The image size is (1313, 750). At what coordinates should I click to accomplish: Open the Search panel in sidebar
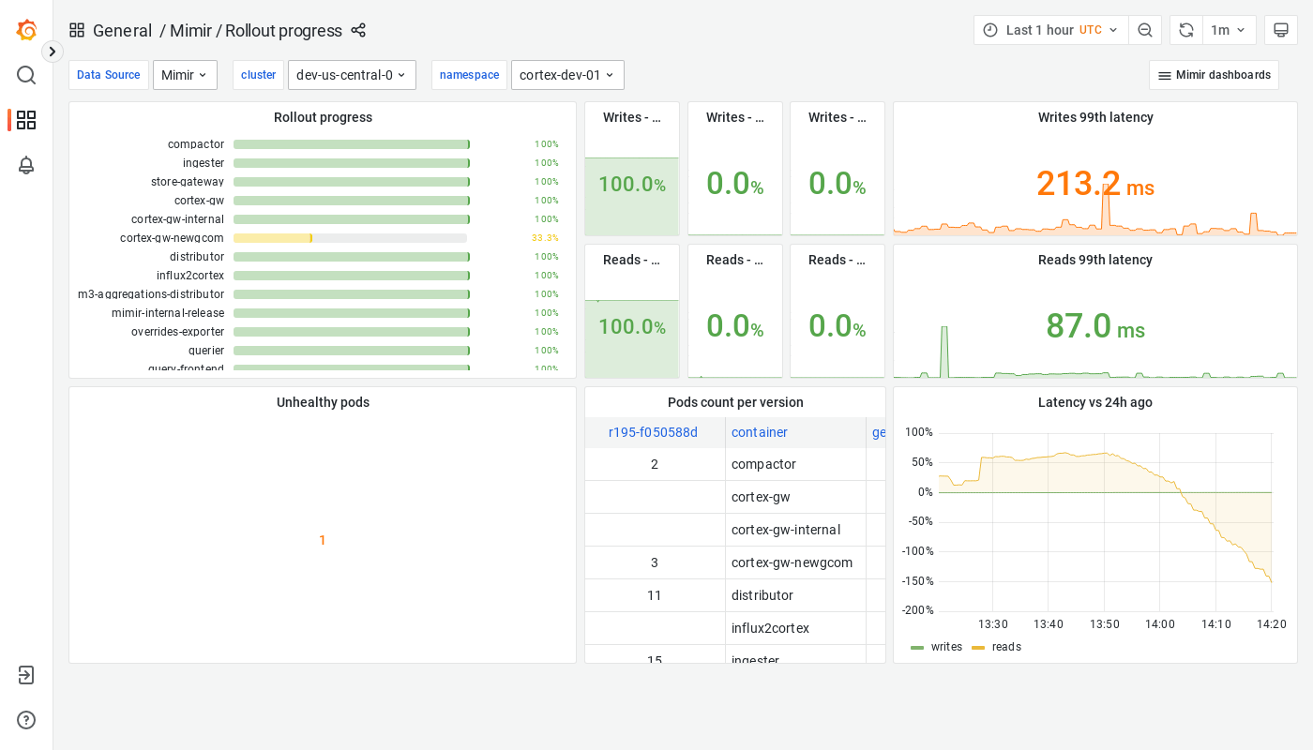[26, 75]
